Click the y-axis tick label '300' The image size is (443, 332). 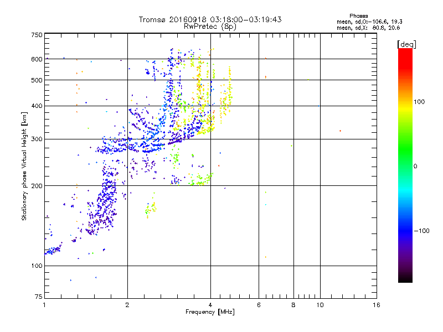coord(37,139)
